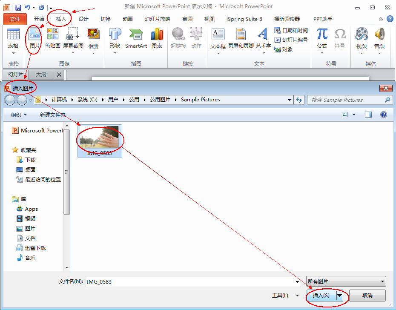This screenshot has width=396, height=310.
Task: Collapse the ribbon with caret icon
Action: [381, 19]
